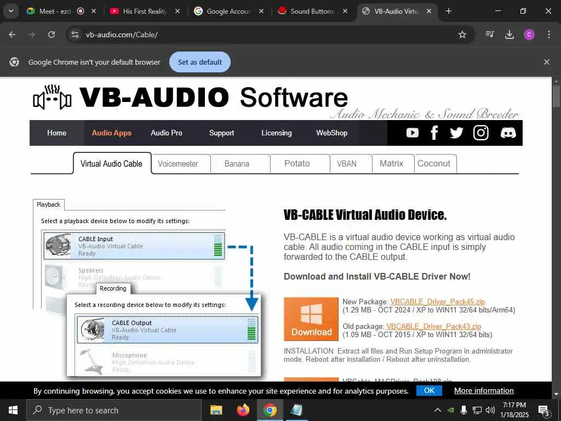561x421 pixels.
Task: Open File Explorer from taskbar
Action: click(216, 410)
